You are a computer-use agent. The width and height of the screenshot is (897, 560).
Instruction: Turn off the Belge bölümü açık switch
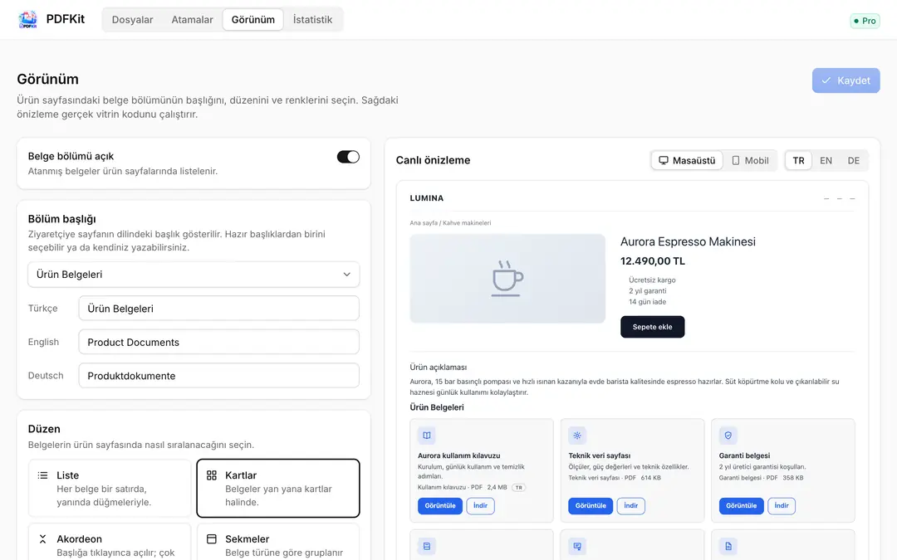click(348, 157)
